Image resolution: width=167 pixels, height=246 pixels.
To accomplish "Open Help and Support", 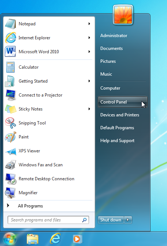I will pyautogui.click(x=118, y=141).
